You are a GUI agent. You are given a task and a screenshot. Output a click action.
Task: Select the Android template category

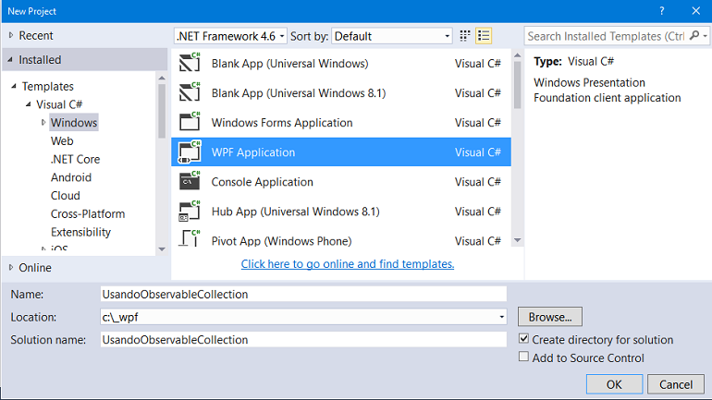[71, 177]
